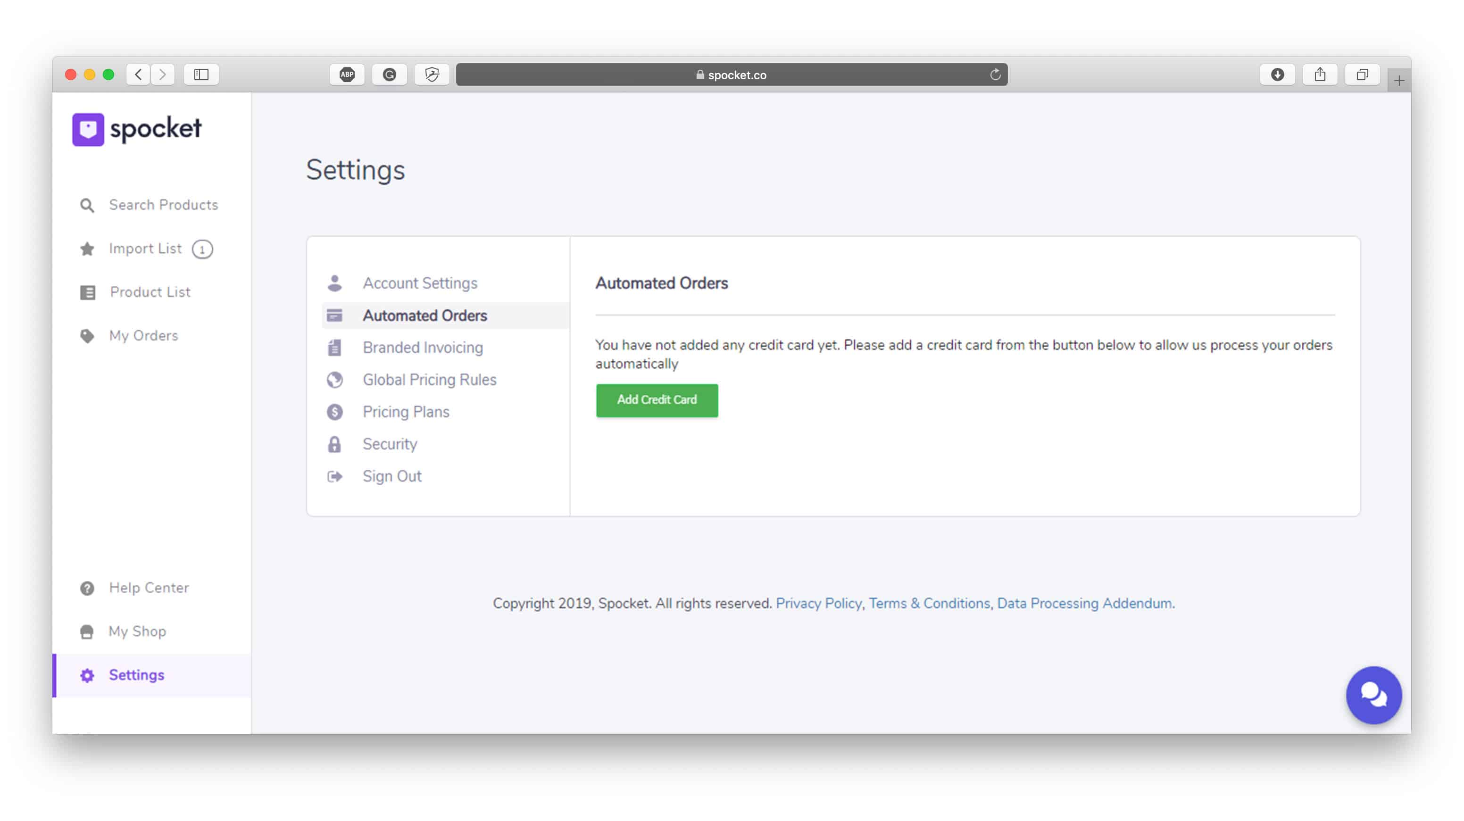Viewport: 1464px width, 821px height.
Task: Click the My Shop storefront icon
Action: click(87, 632)
